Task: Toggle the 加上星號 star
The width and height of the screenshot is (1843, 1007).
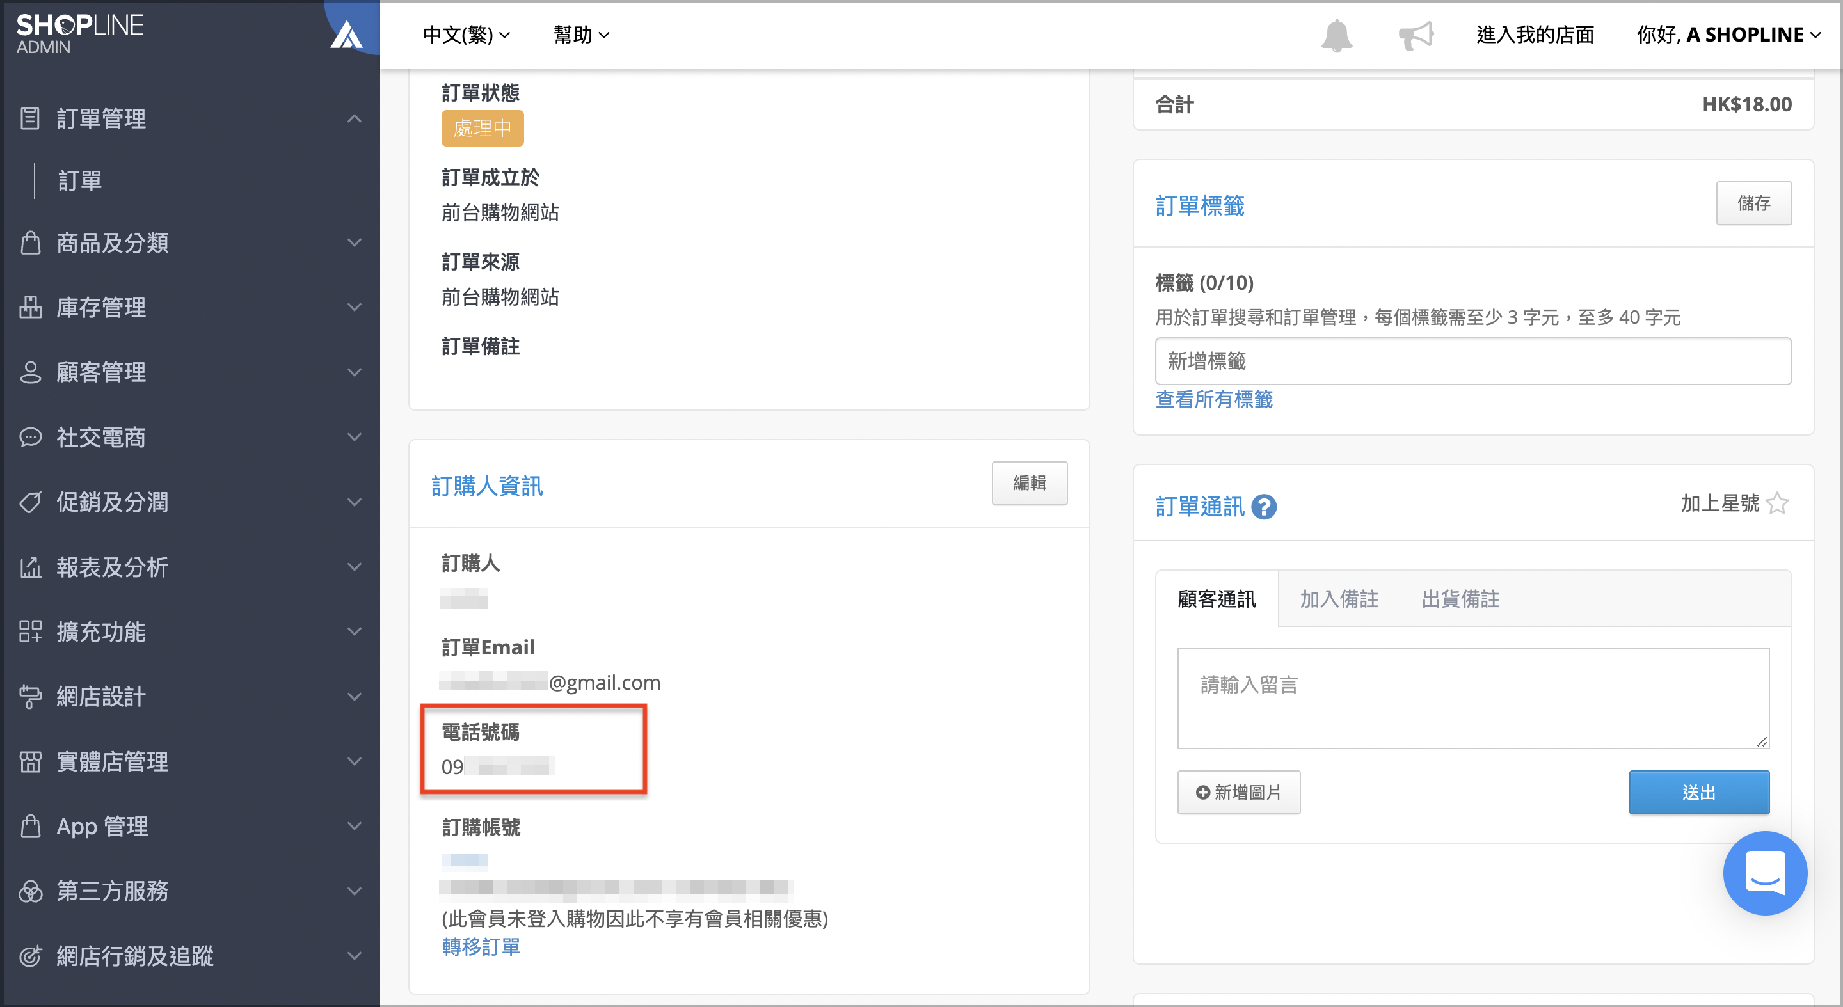Action: 1777,503
